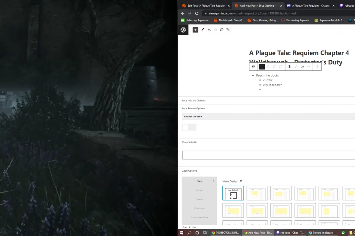Click the WordPress logo to view posts
This screenshot has width=355, height=236.
click(183, 30)
